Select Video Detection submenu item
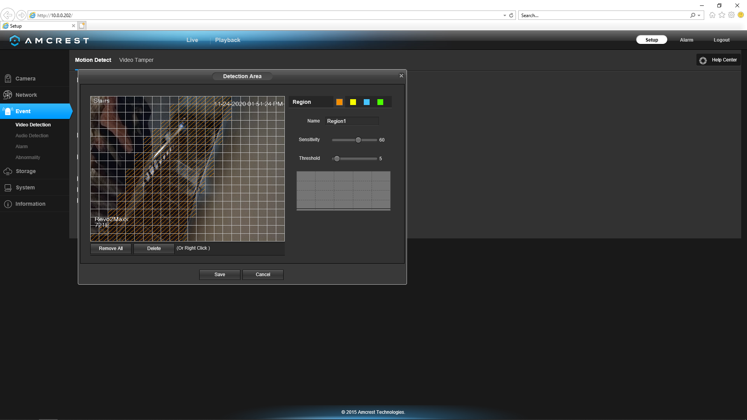 coord(33,125)
